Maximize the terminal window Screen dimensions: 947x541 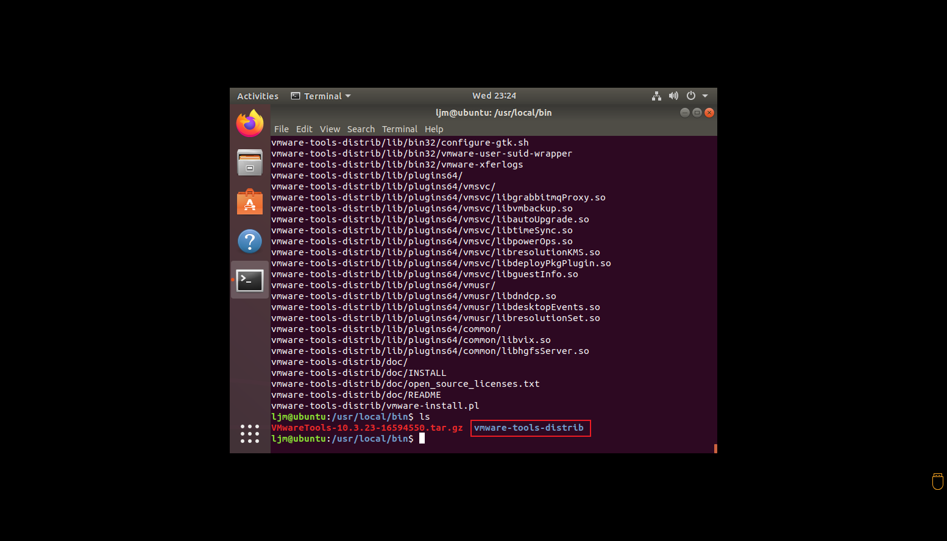[x=697, y=113]
